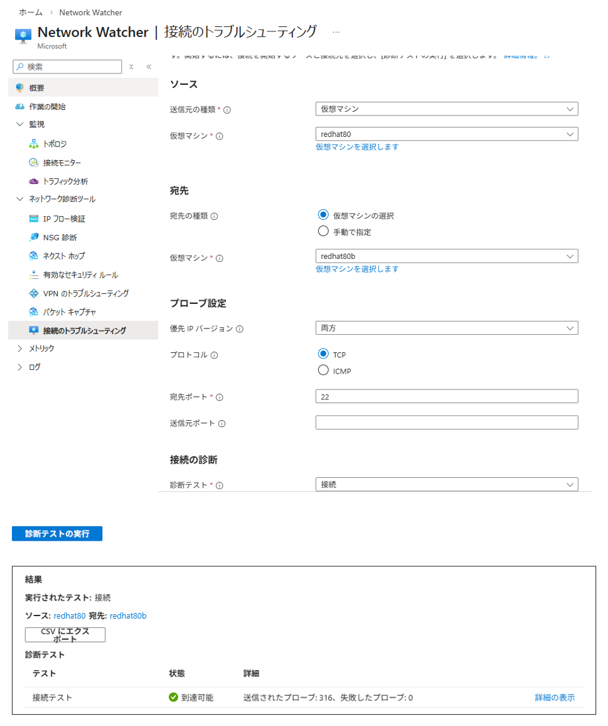Screen dimensions: 608x726
Task: Open the 送信元の種類 dropdown
Action: pos(447,109)
